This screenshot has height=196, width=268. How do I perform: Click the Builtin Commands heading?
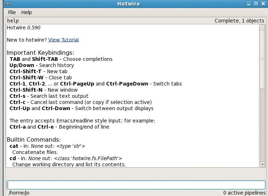pos(34,140)
